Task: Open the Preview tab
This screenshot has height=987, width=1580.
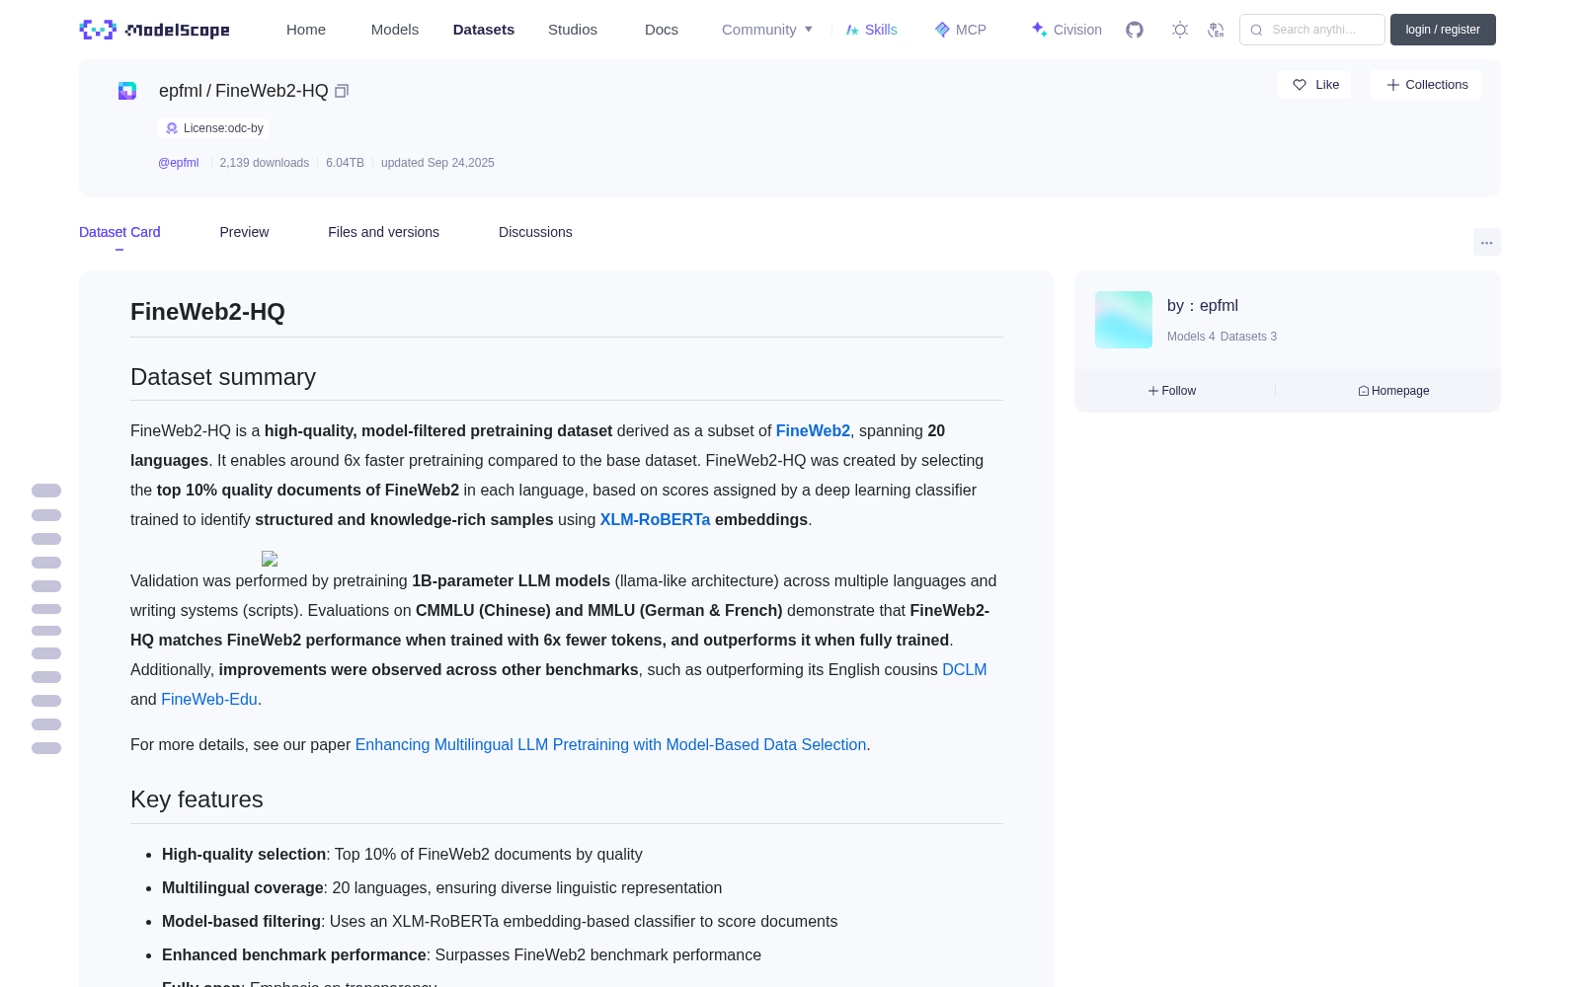Action: coord(244,232)
